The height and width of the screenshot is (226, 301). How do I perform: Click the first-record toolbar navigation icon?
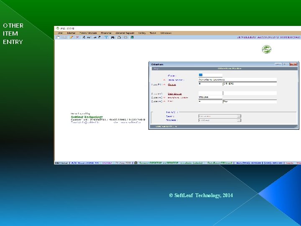click(84, 37)
